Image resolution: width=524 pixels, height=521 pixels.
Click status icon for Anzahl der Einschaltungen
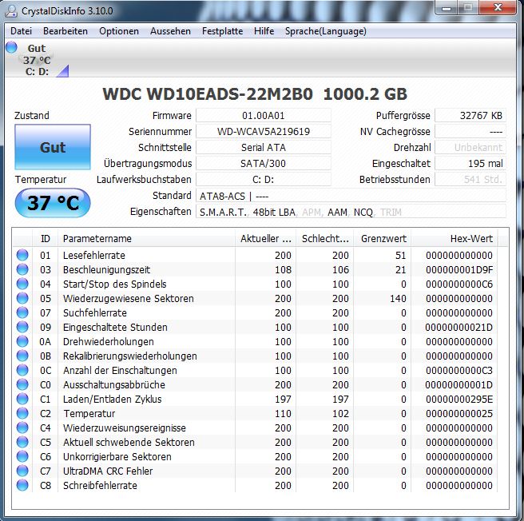pyautogui.click(x=22, y=370)
